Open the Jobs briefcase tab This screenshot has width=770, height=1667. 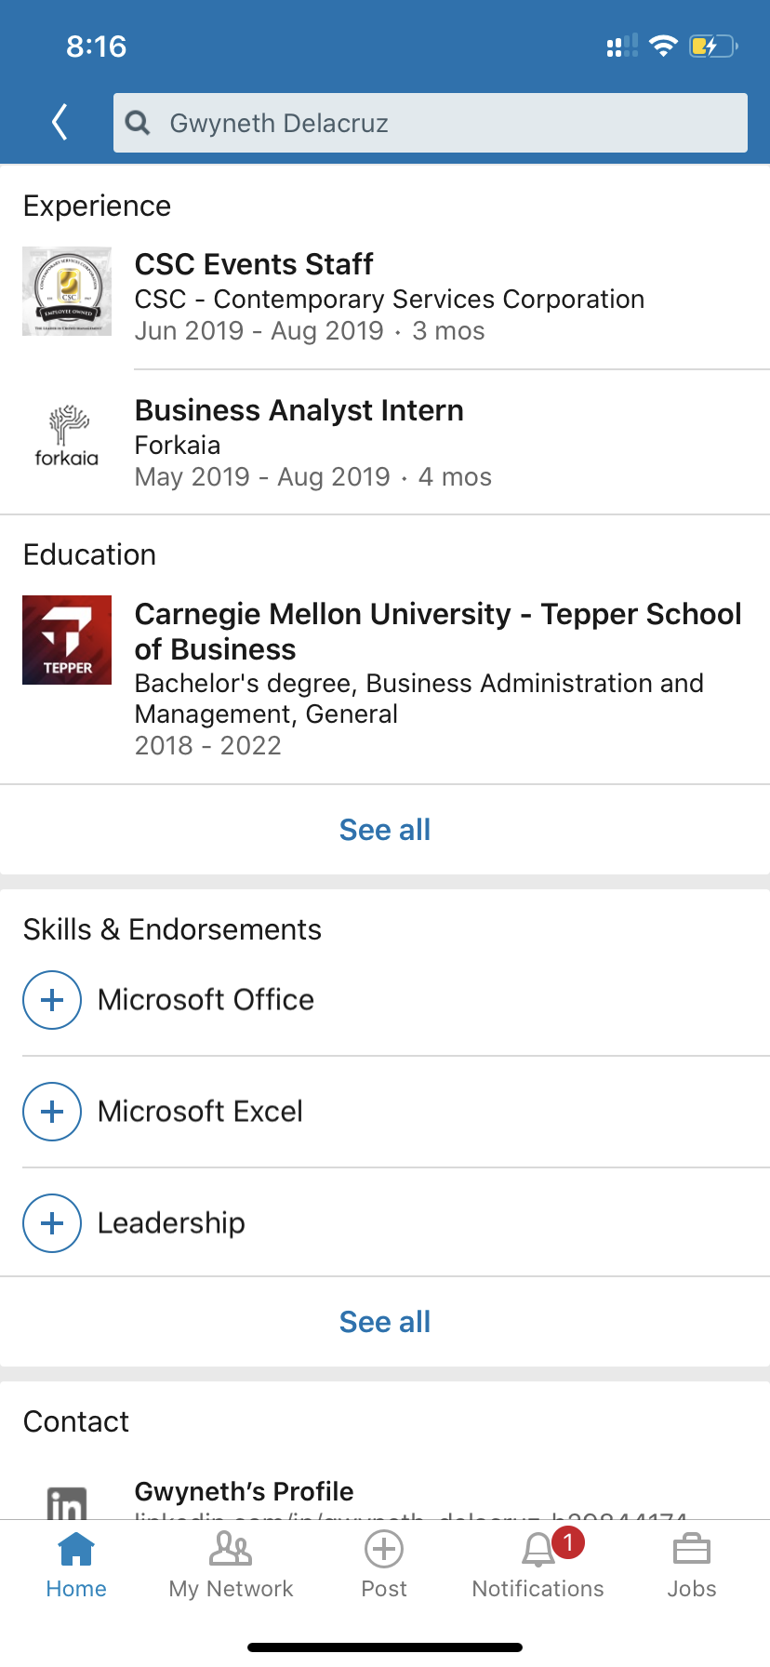692,1565
